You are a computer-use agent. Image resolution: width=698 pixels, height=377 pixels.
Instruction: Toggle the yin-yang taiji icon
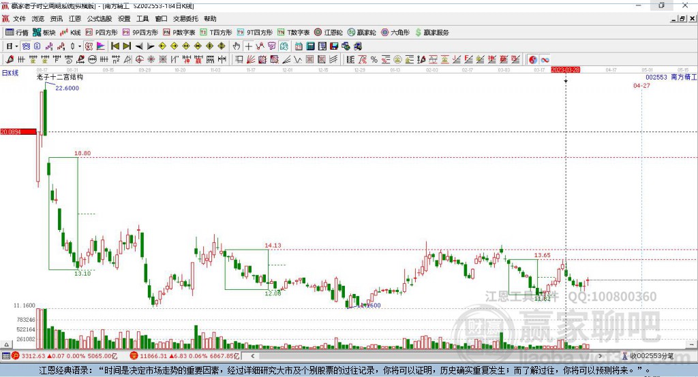(533, 60)
